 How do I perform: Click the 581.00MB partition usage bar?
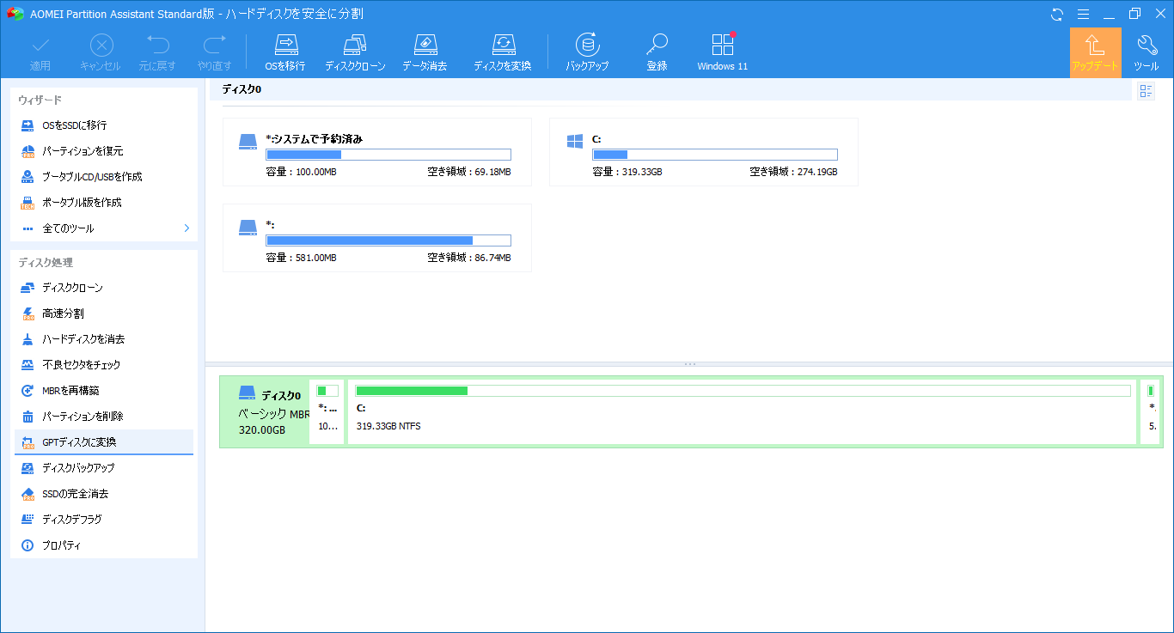[388, 240]
